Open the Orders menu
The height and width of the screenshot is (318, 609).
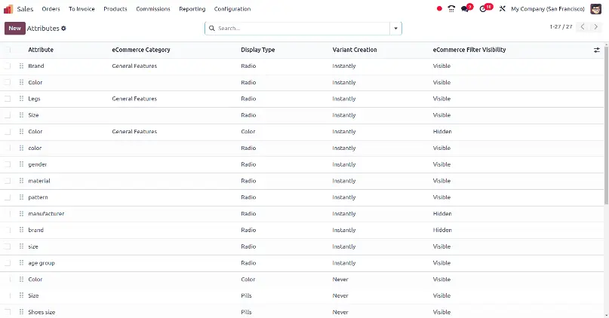pyautogui.click(x=51, y=9)
